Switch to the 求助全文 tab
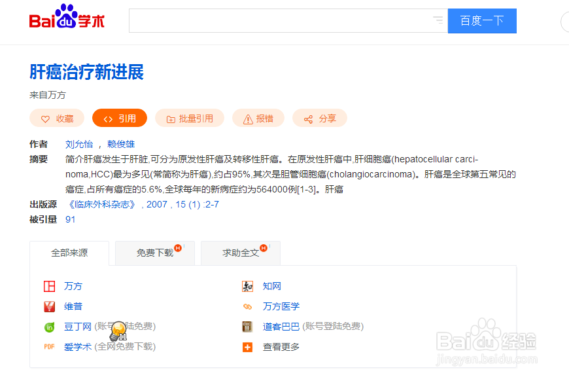This screenshot has width=569, height=379. click(241, 253)
